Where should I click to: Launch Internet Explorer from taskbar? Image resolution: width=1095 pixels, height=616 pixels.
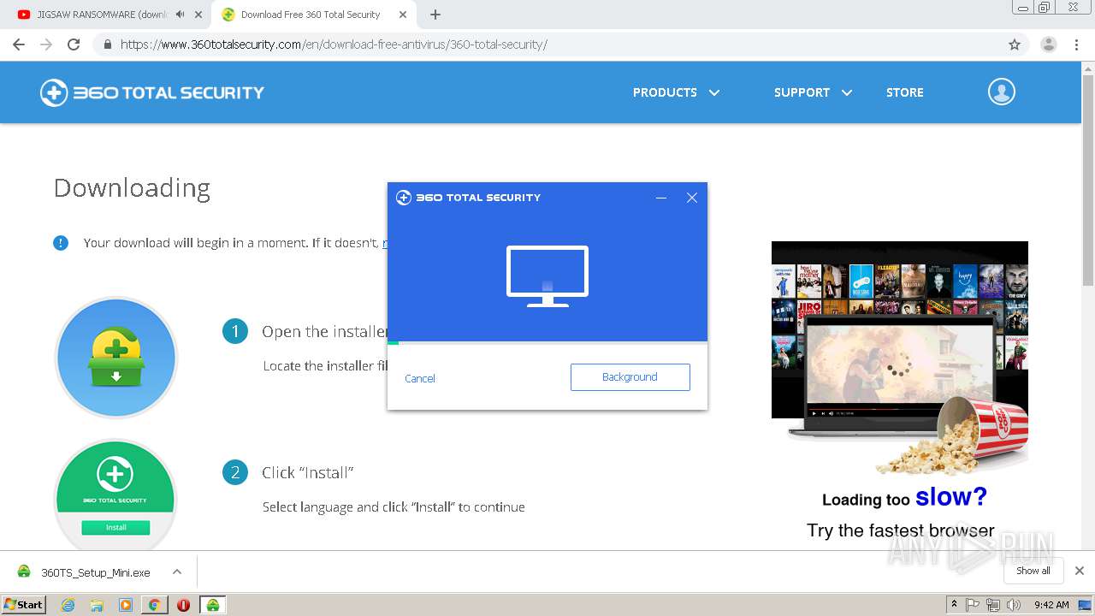[68, 605]
